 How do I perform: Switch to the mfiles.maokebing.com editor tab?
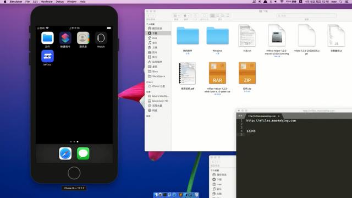(262, 116)
